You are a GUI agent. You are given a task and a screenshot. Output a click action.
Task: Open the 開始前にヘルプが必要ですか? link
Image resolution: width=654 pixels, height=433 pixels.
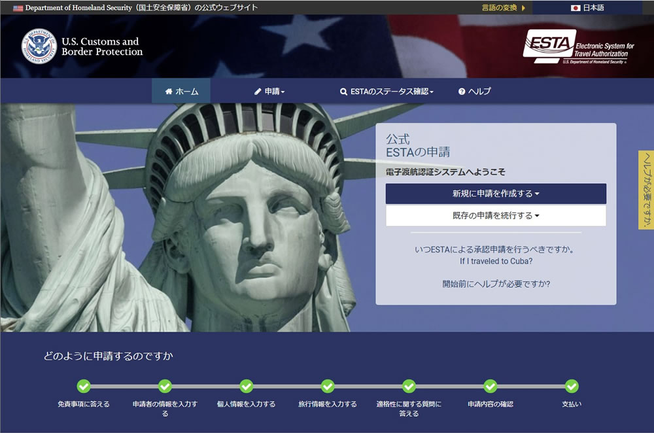[x=496, y=284]
